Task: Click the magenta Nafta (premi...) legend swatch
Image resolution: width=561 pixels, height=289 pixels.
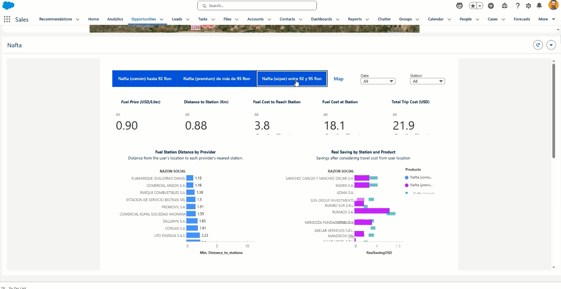Action: 407,185
